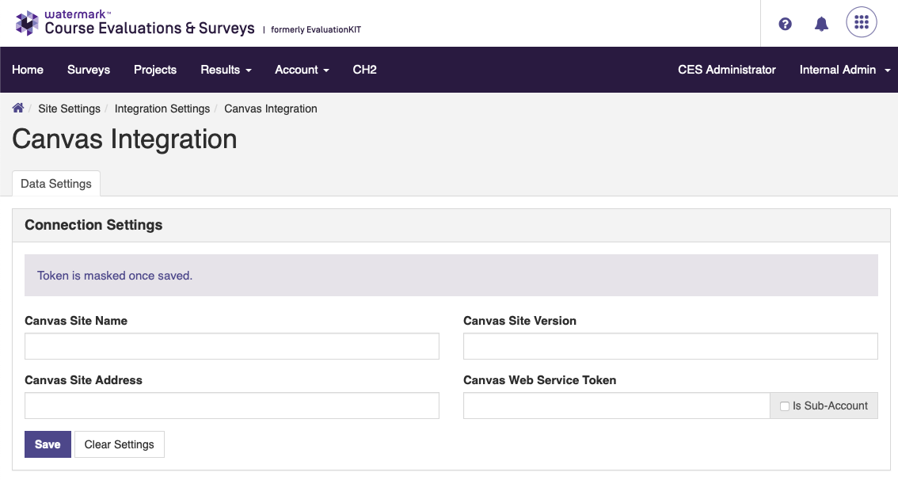Click the Clear Settings button
The image size is (898, 480).
coord(119,444)
